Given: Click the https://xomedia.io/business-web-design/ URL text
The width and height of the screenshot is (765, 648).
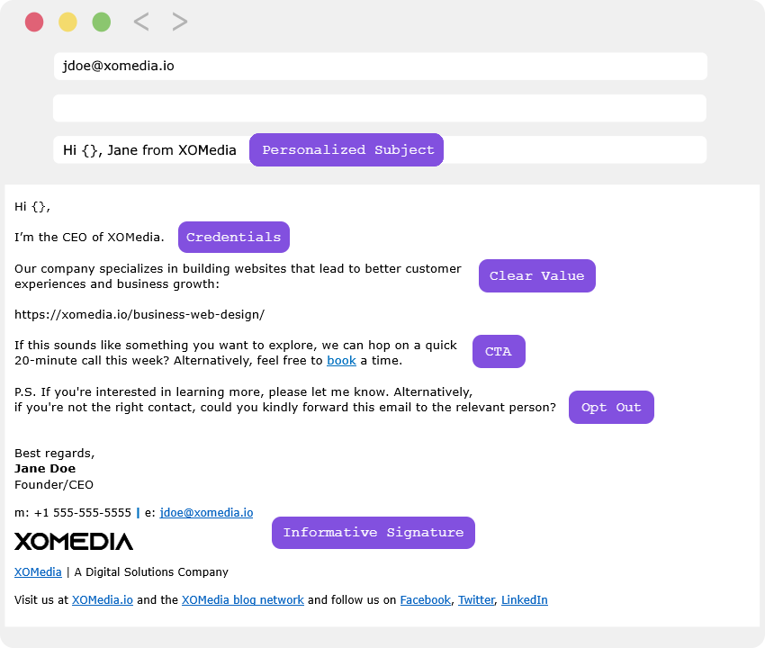Looking at the screenshot, I should [x=139, y=315].
